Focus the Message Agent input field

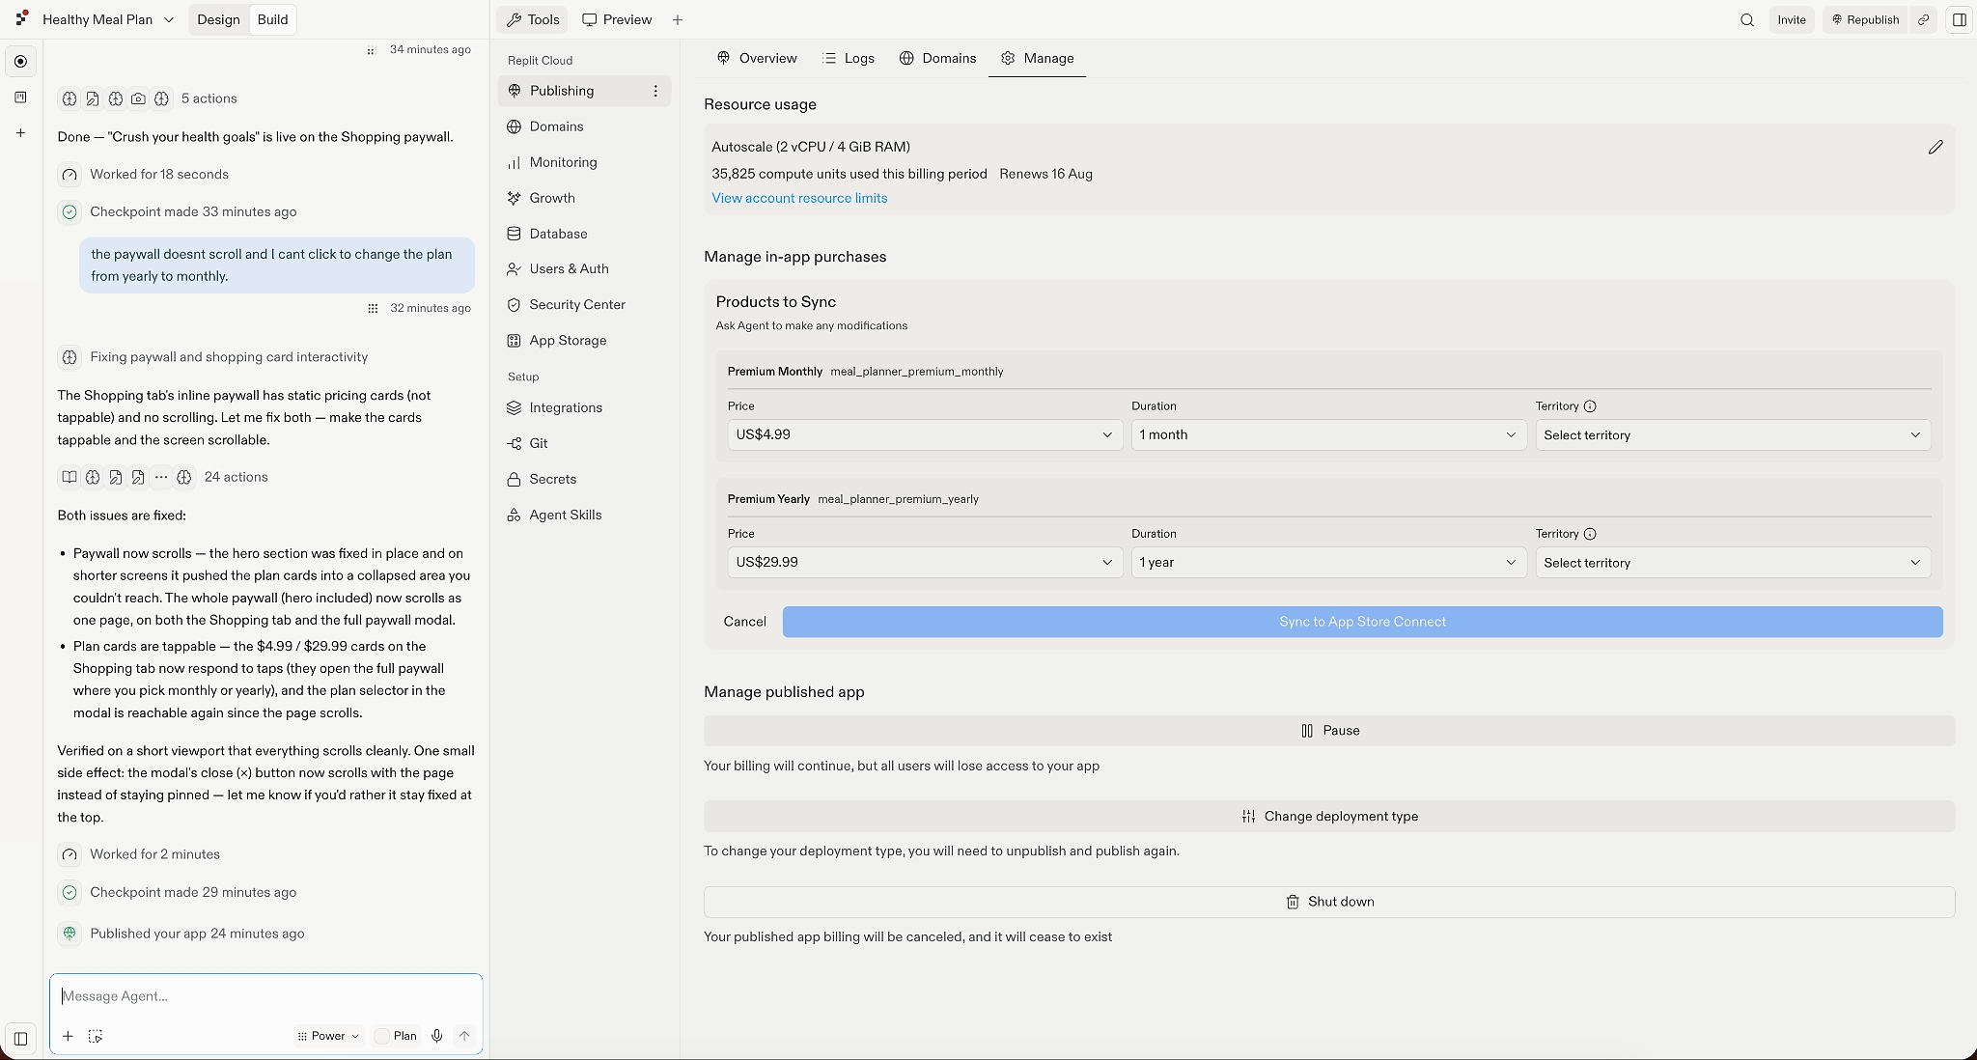[266, 996]
